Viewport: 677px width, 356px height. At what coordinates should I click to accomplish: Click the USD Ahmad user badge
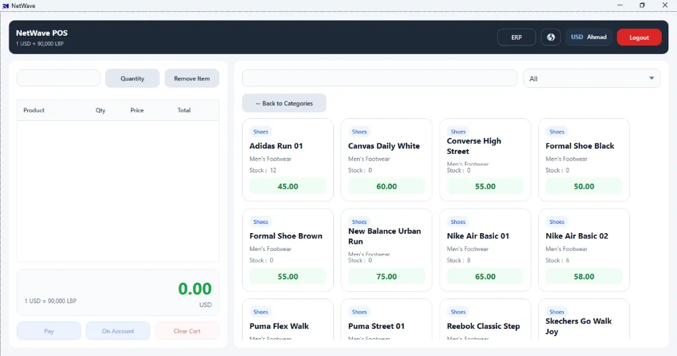click(x=588, y=37)
